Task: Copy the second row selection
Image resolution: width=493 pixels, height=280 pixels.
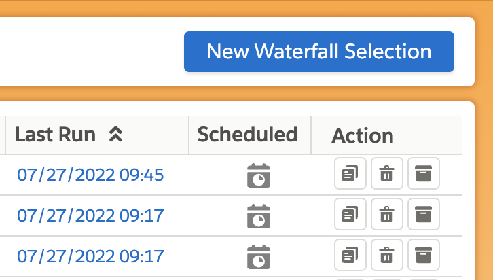Action: point(350,215)
